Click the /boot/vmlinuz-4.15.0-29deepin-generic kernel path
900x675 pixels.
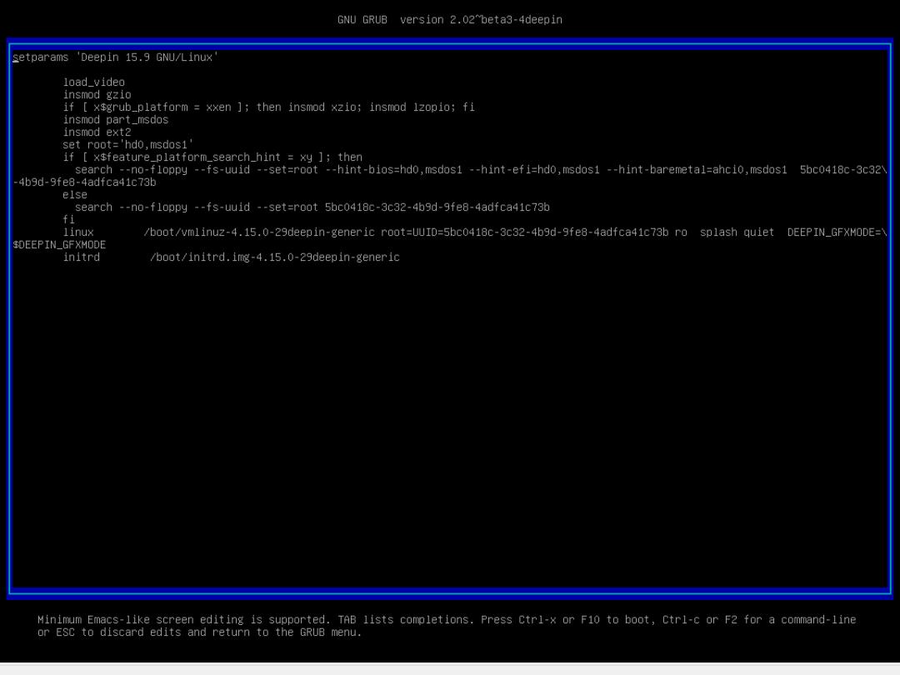pyautogui.click(x=259, y=232)
